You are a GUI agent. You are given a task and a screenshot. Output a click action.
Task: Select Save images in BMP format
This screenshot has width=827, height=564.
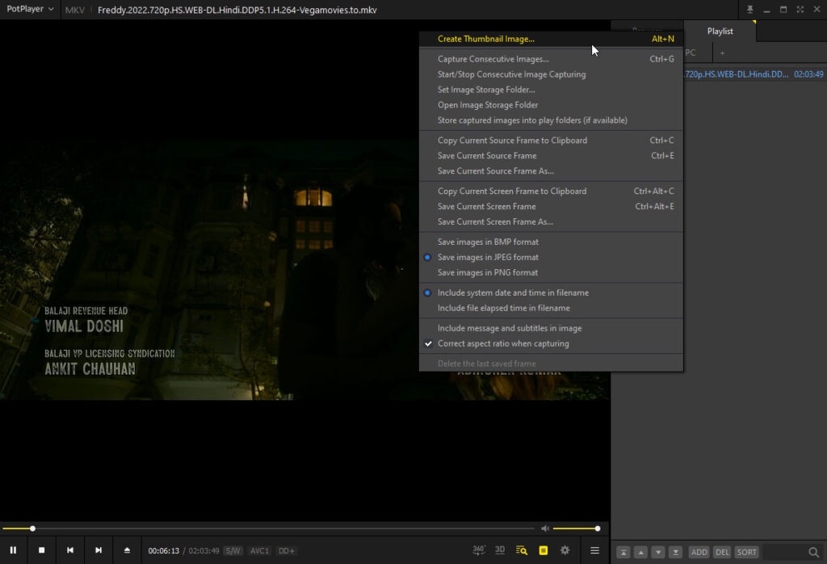pos(488,242)
